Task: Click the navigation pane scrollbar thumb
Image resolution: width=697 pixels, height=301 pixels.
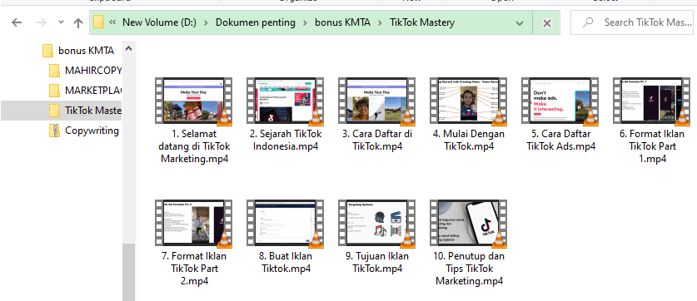Action: click(x=128, y=272)
